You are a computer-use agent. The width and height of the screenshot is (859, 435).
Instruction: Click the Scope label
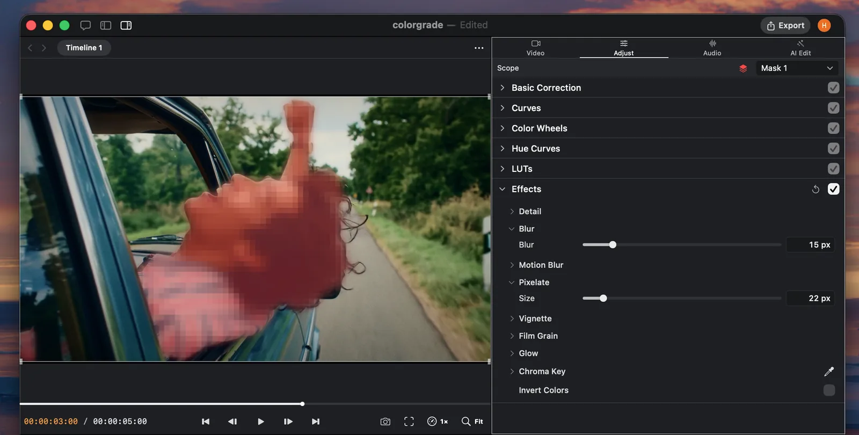point(508,68)
